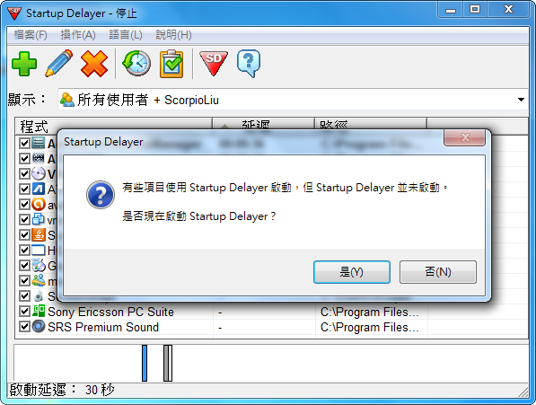The height and width of the screenshot is (405, 536).
Task: Click the red SD triangle icon
Action: (214, 63)
